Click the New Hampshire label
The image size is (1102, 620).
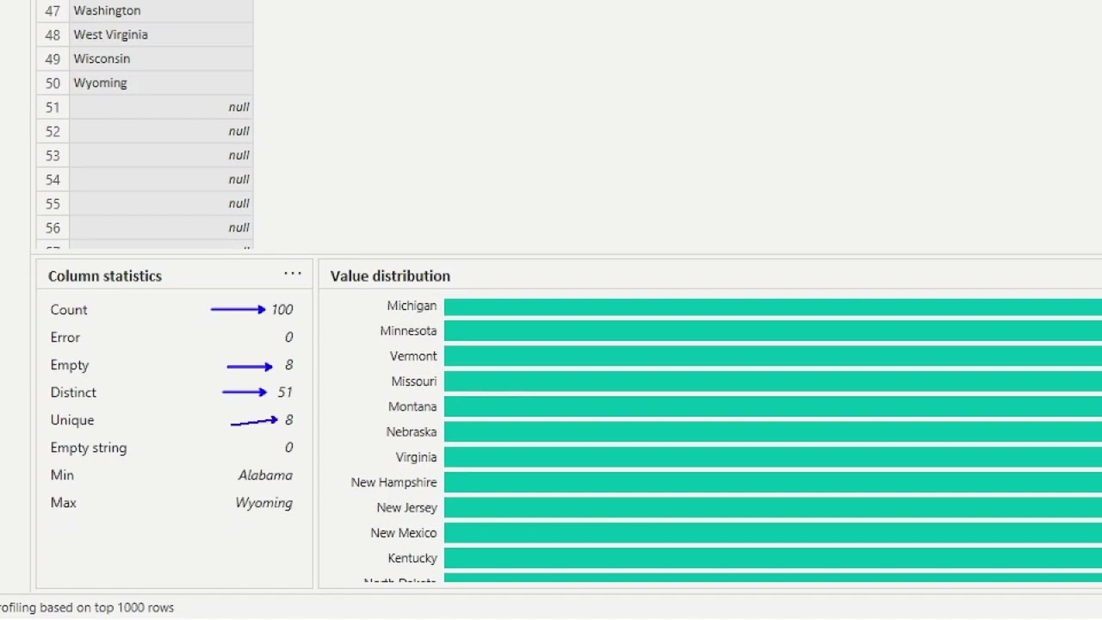pyautogui.click(x=393, y=482)
